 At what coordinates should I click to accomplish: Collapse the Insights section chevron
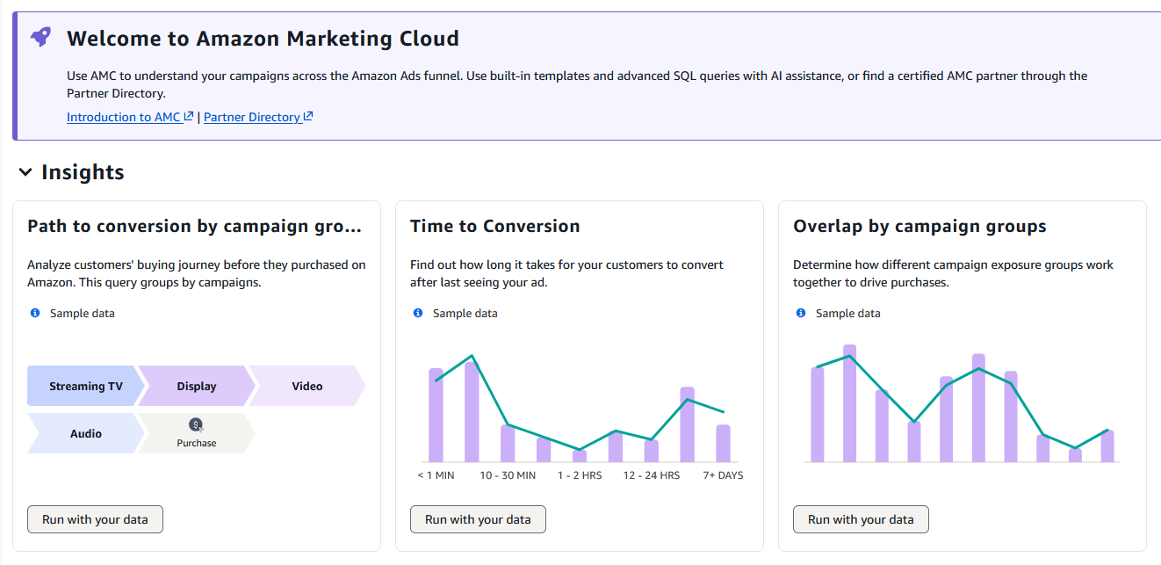(25, 172)
